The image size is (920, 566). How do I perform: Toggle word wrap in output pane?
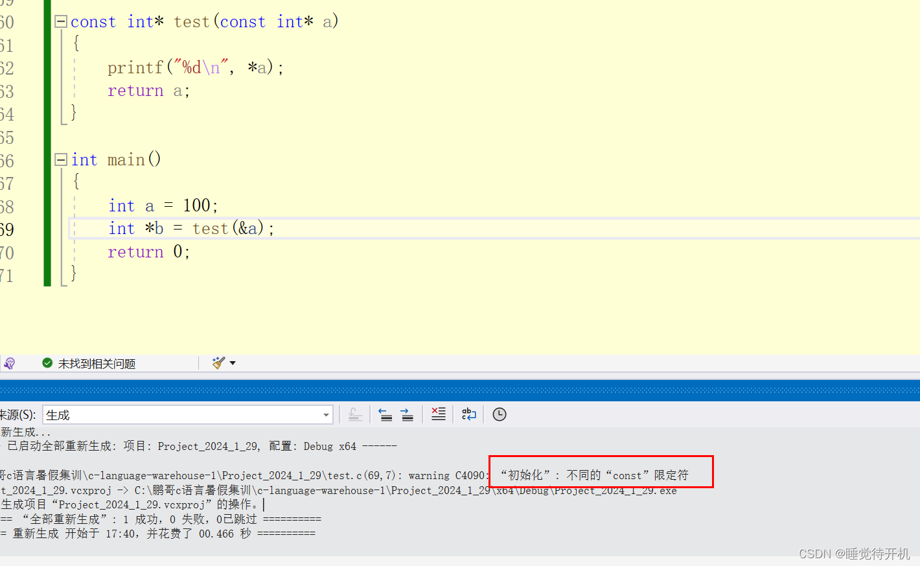469,414
